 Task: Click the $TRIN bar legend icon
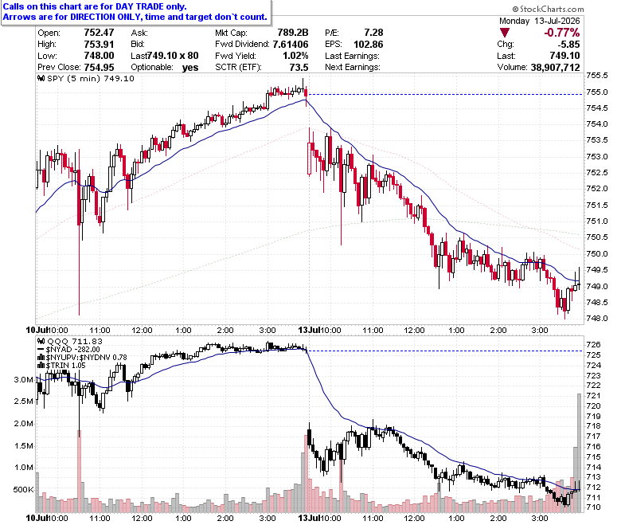[x=41, y=366]
